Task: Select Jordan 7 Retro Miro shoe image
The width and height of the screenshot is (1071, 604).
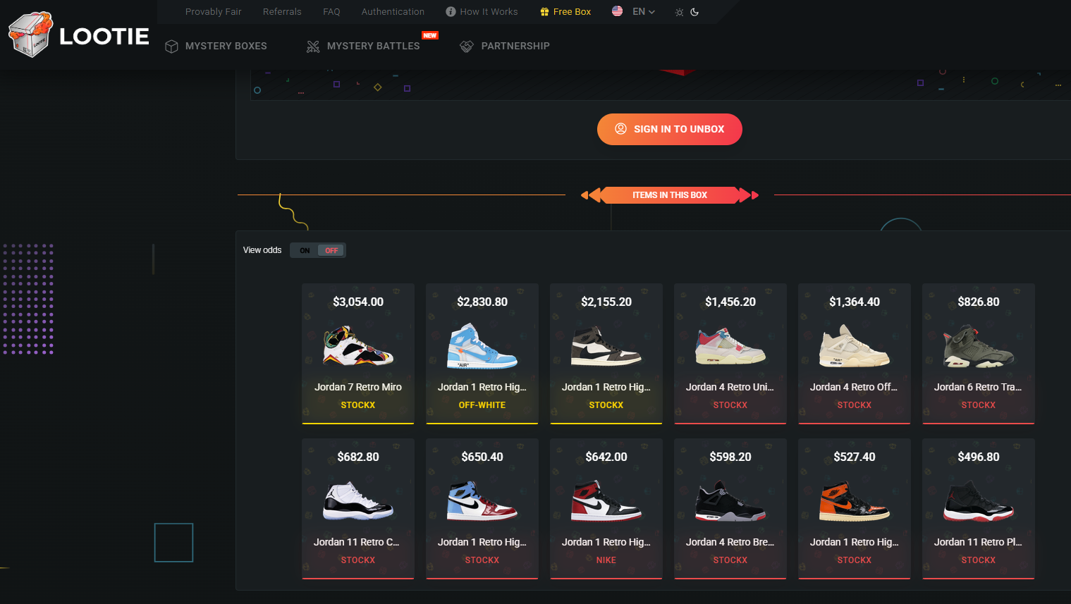Action: [358, 345]
